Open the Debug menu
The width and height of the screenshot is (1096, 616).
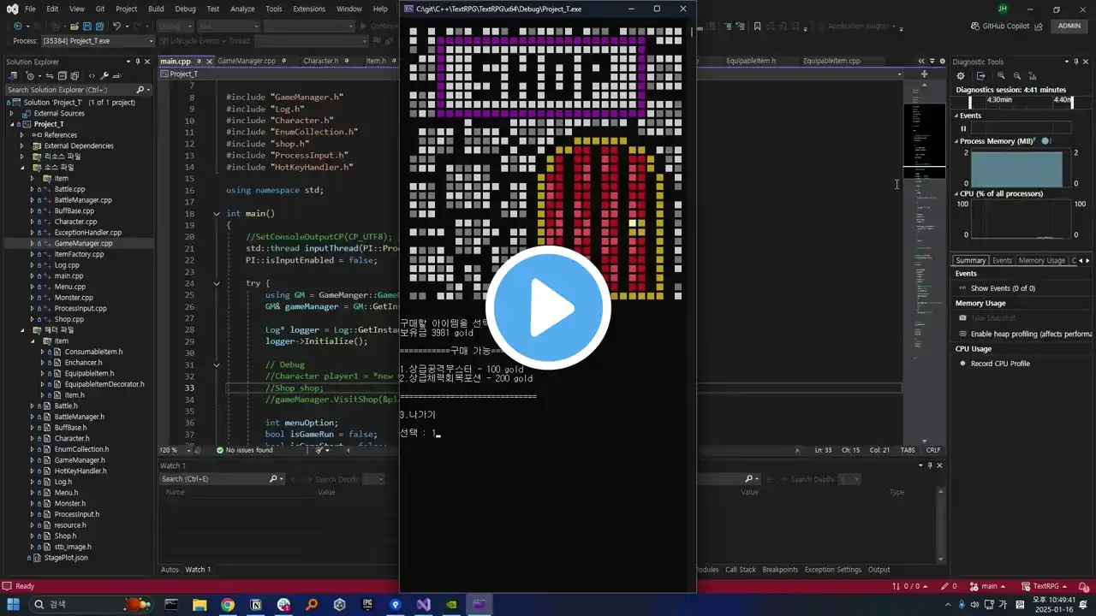(185, 9)
